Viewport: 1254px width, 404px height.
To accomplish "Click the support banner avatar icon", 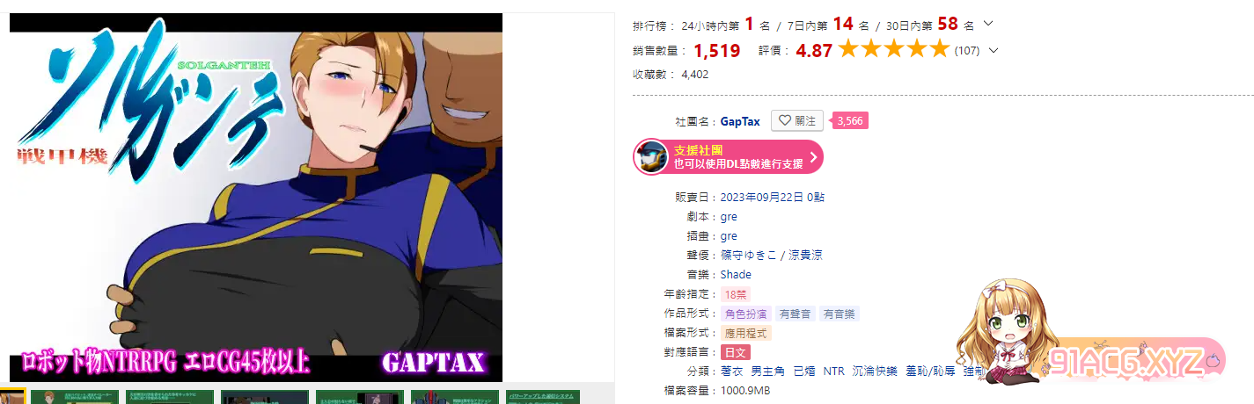I will pyautogui.click(x=652, y=156).
